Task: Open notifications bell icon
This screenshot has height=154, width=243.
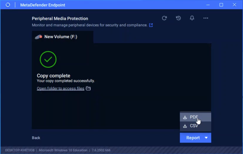Action: pyautogui.click(x=192, y=18)
